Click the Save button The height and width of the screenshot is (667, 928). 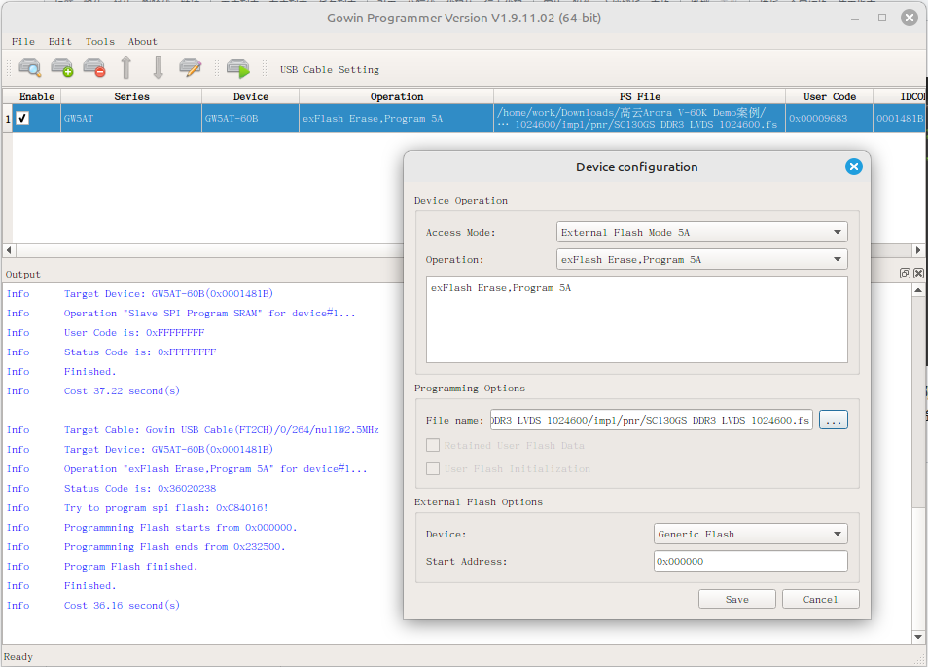pos(736,599)
